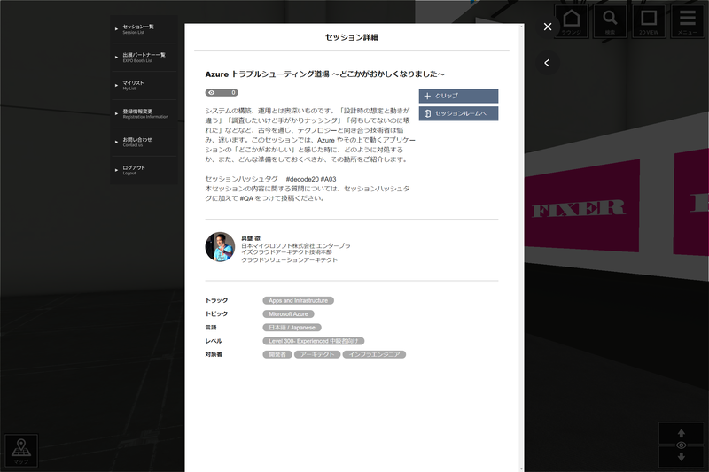Select the Level 300 Experienced tag
The height and width of the screenshot is (472, 709).
[x=314, y=341]
